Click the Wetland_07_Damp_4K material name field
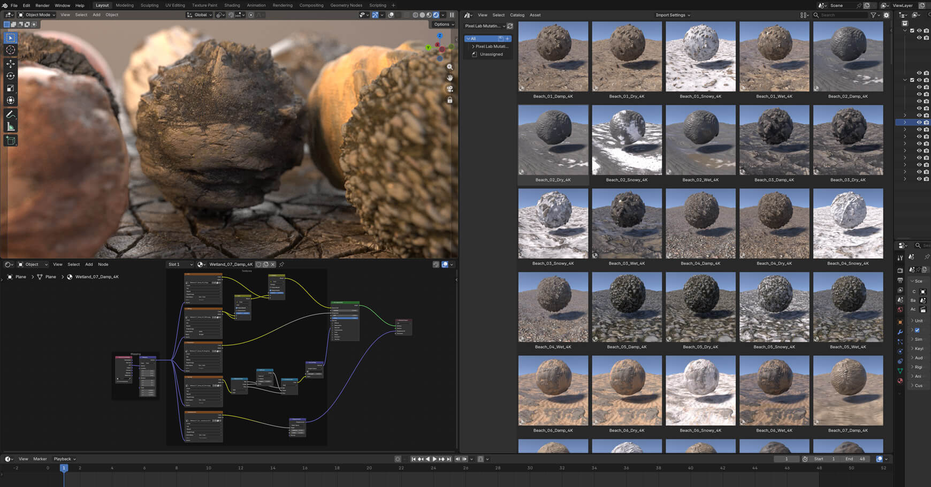Image resolution: width=931 pixels, height=487 pixels. tap(231, 264)
